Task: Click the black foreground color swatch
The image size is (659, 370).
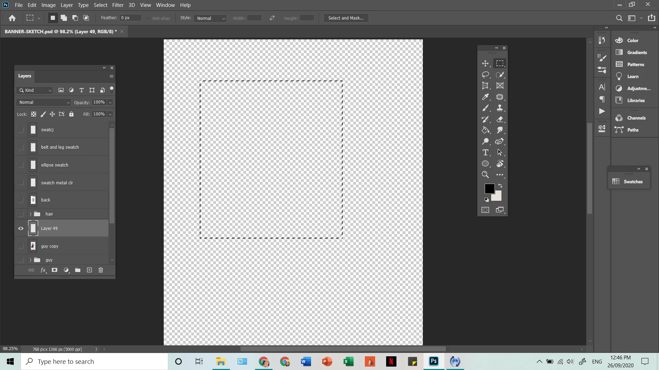Action: [x=489, y=189]
